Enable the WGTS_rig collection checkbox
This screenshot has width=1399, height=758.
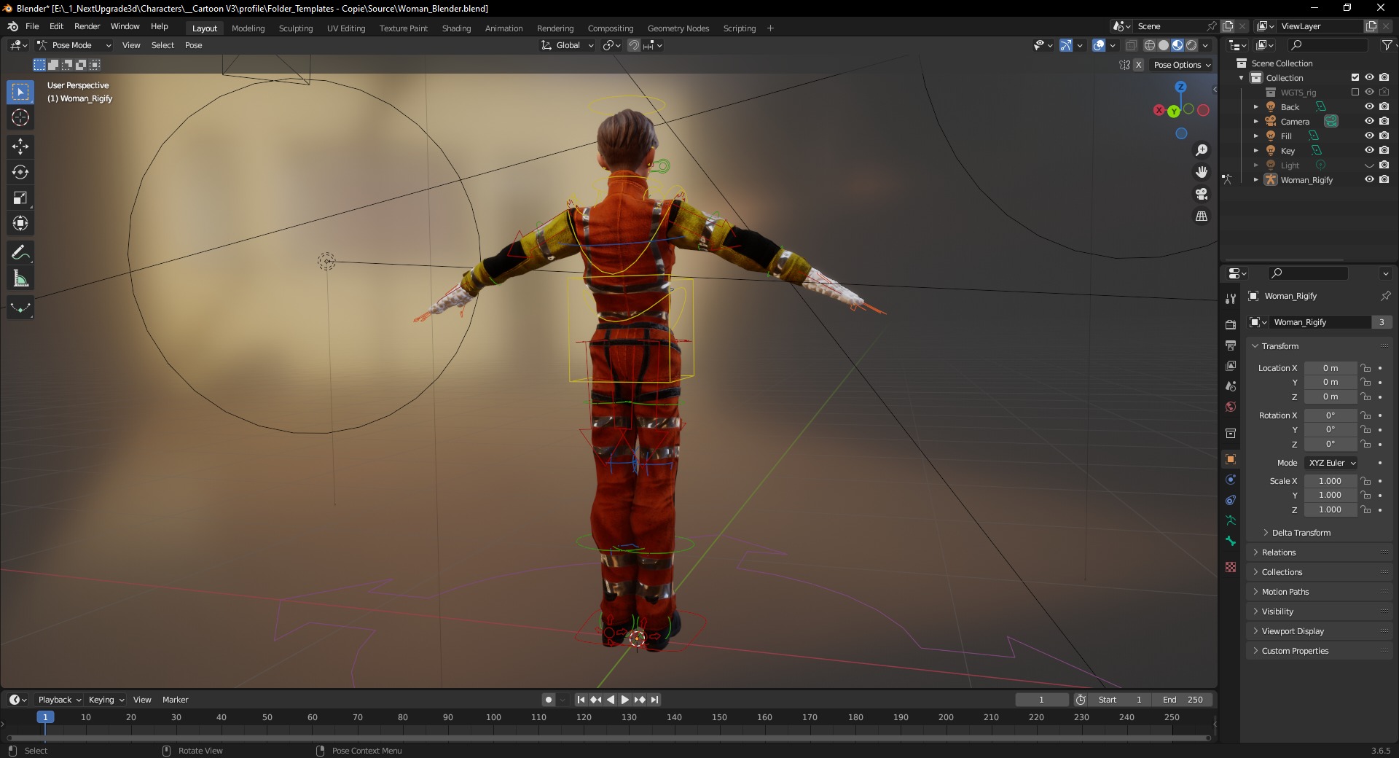pyautogui.click(x=1355, y=92)
